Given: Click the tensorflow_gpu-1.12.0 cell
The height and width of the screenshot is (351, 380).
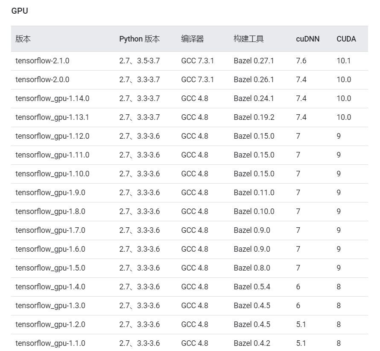Looking at the screenshot, I should pos(53,136).
